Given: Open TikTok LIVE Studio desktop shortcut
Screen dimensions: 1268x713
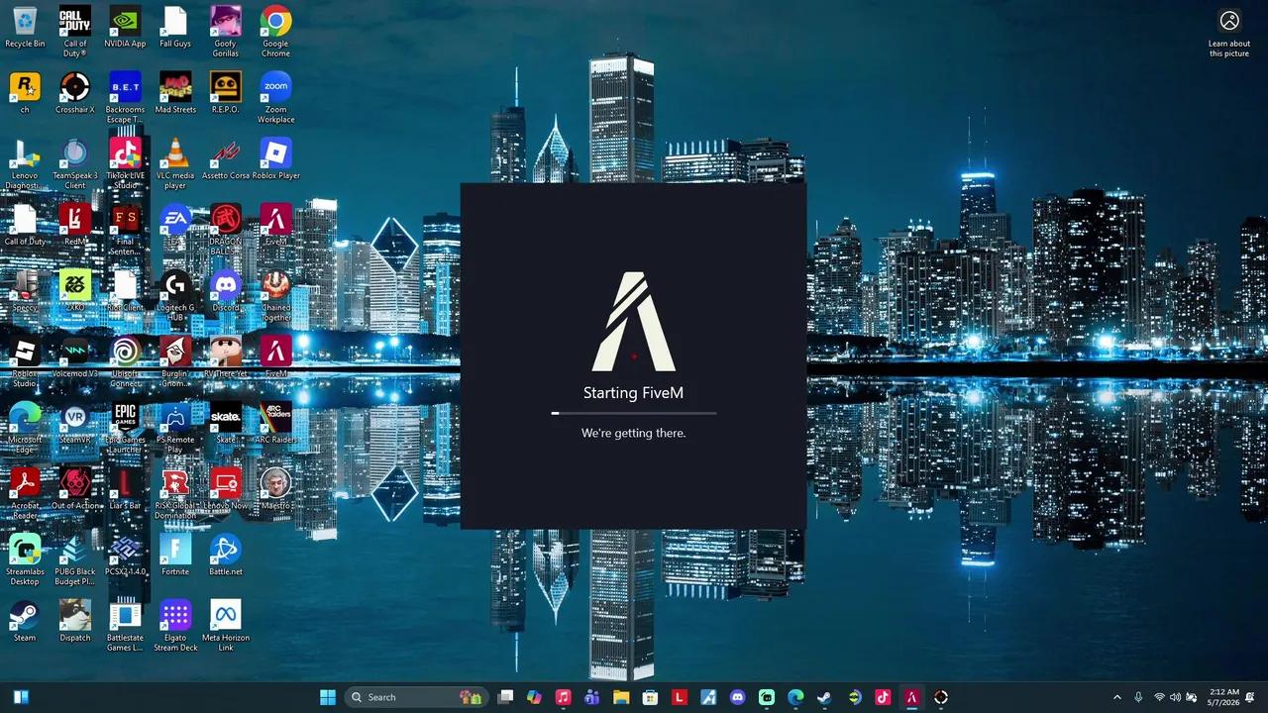Looking at the screenshot, I should click(125, 163).
